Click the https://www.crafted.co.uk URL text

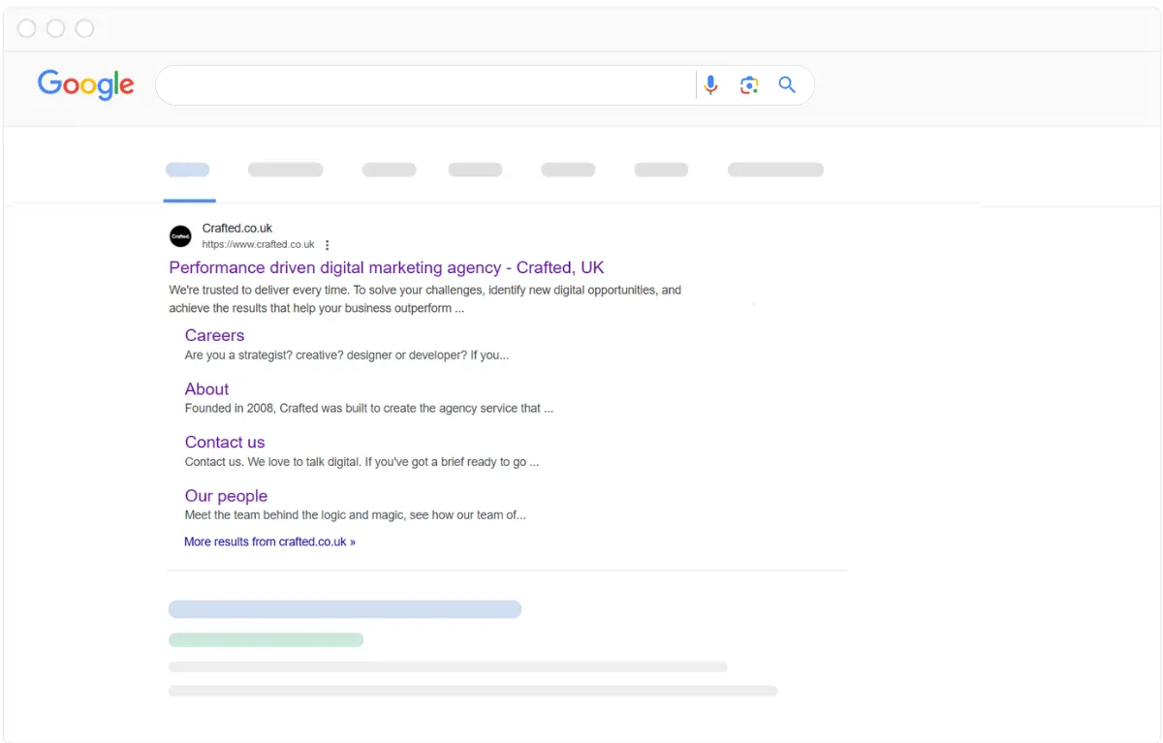click(258, 245)
